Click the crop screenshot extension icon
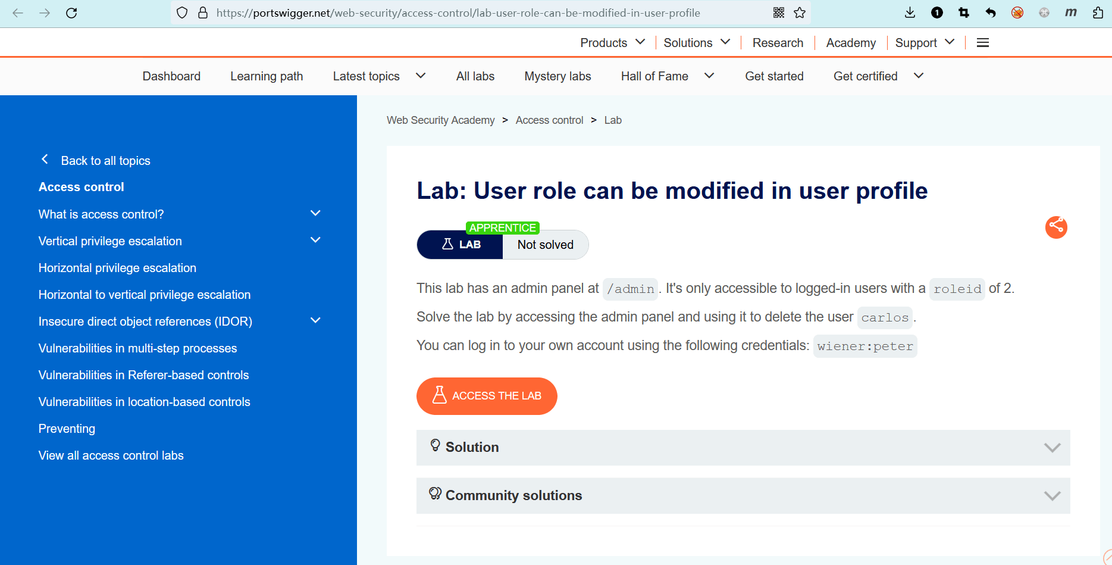 (x=964, y=13)
